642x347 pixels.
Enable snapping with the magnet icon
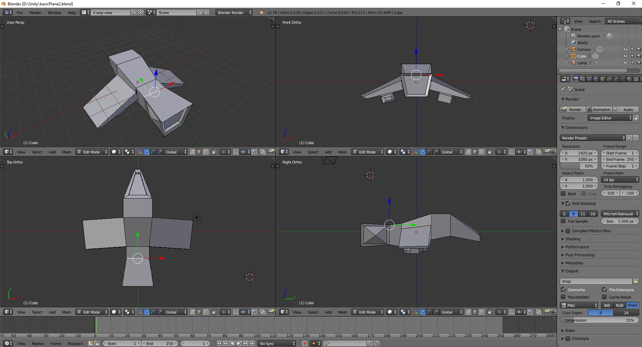click(x=235, y=152)
